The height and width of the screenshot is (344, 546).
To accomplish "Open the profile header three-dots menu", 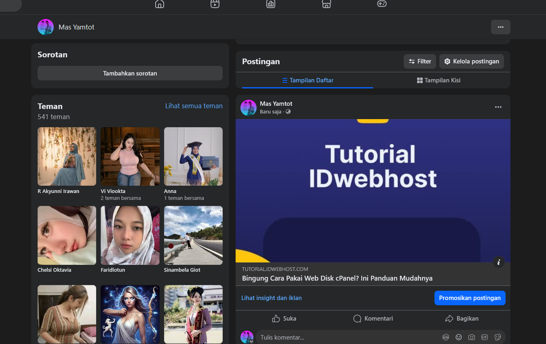I will pyautogui.click(x=501, y=27).
